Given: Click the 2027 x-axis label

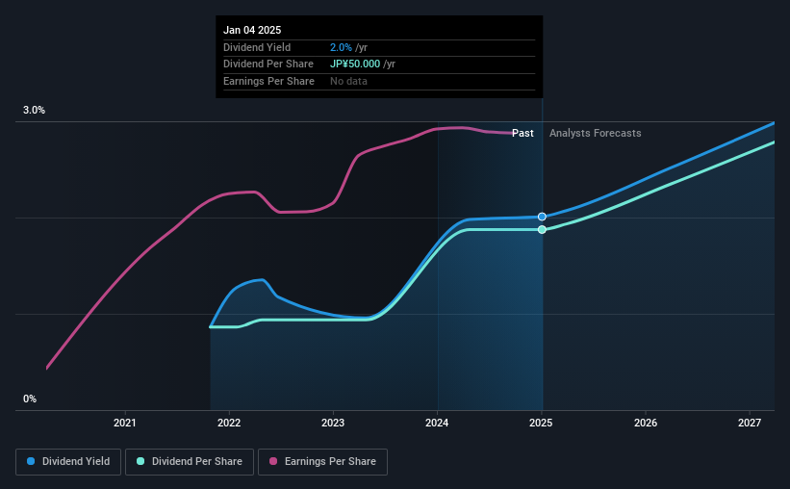Looking at the screenshot, I should click(750, 423).
